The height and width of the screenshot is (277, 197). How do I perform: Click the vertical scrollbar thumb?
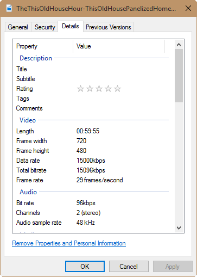tap(179, 76)
